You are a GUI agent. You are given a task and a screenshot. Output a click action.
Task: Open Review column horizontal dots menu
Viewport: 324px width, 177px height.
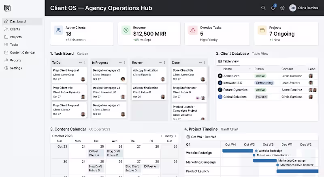pos(160,63)
